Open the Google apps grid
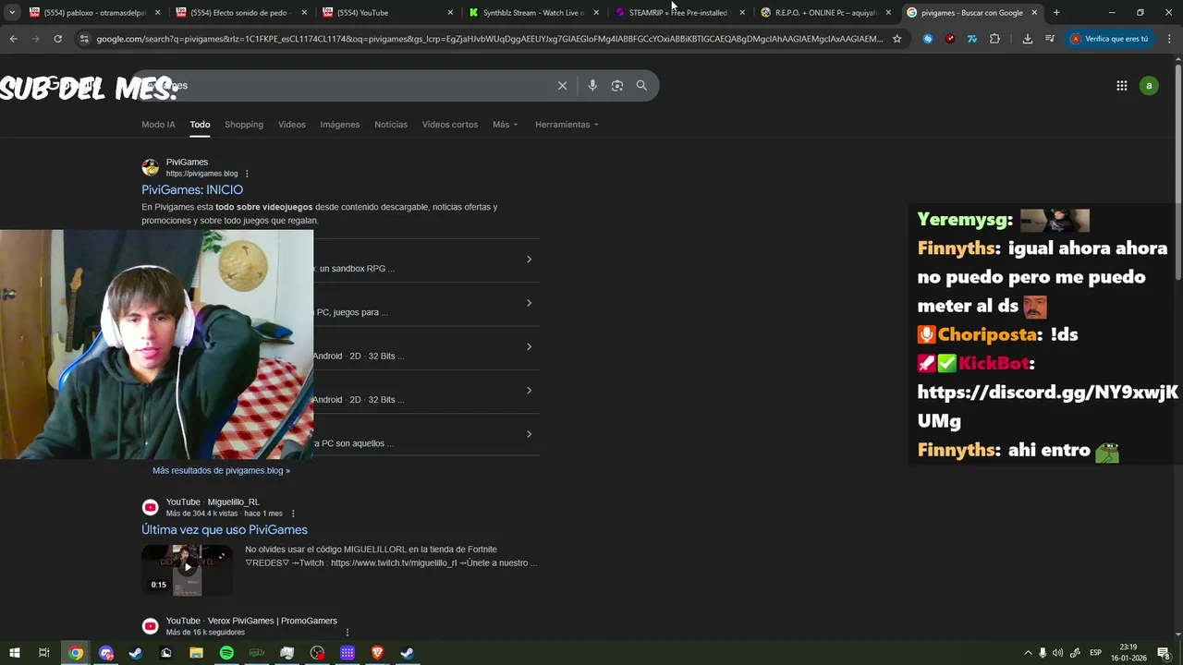The height and width of the screenshot is (665, 1183). [x=1121, y=86]
